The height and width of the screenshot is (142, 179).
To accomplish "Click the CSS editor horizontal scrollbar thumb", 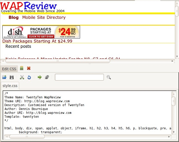I will point(27,137).
